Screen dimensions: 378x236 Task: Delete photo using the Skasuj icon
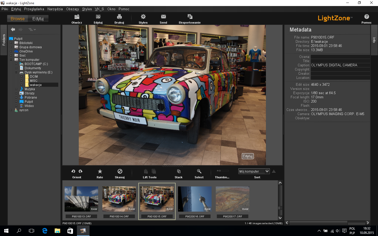[120, 171]
